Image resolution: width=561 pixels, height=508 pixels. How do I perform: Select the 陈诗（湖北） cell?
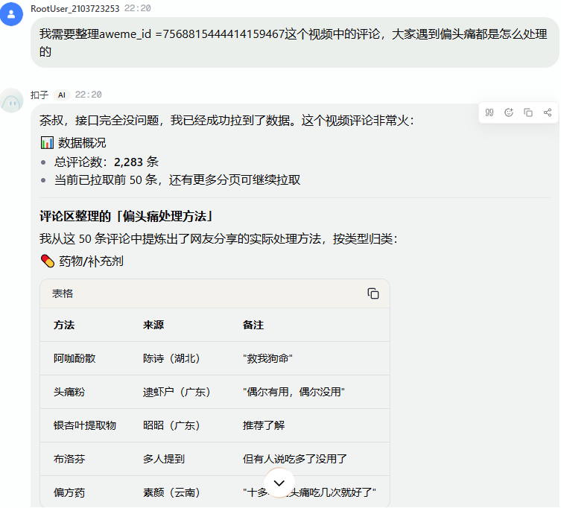[x=171, y=358]
